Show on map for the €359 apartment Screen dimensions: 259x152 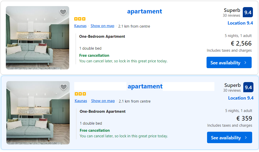click(x=103, y=101)
